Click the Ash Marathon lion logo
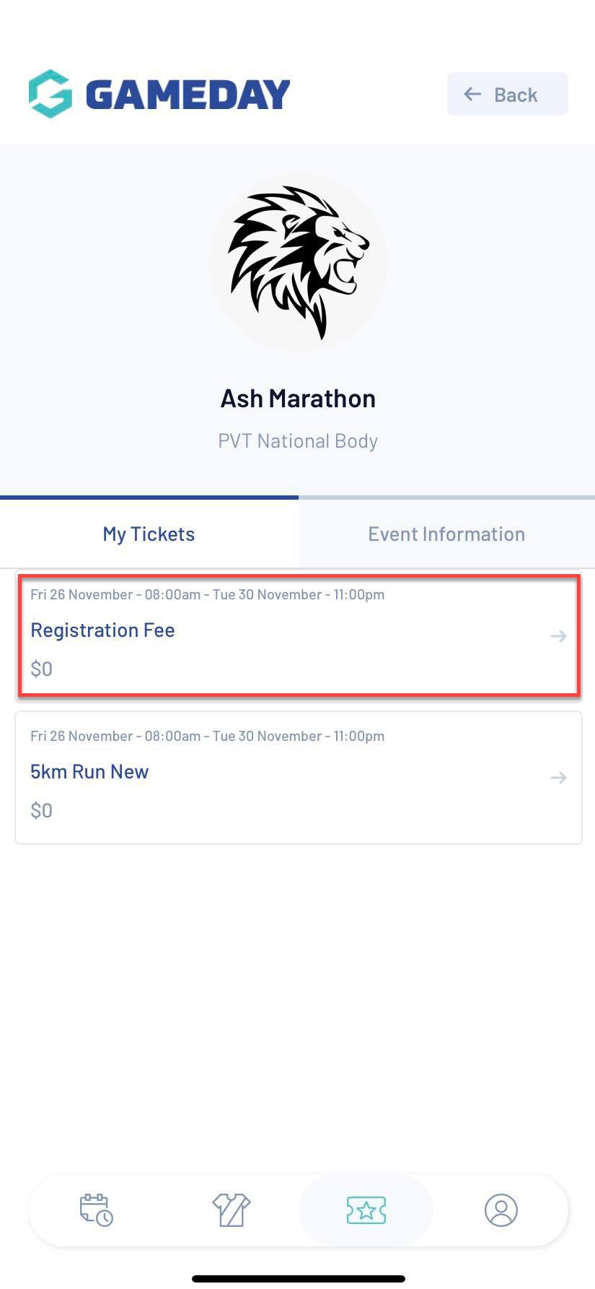The width and height of the screenshot is (595, 1289). pyautogui.click(x=298, y=261)
